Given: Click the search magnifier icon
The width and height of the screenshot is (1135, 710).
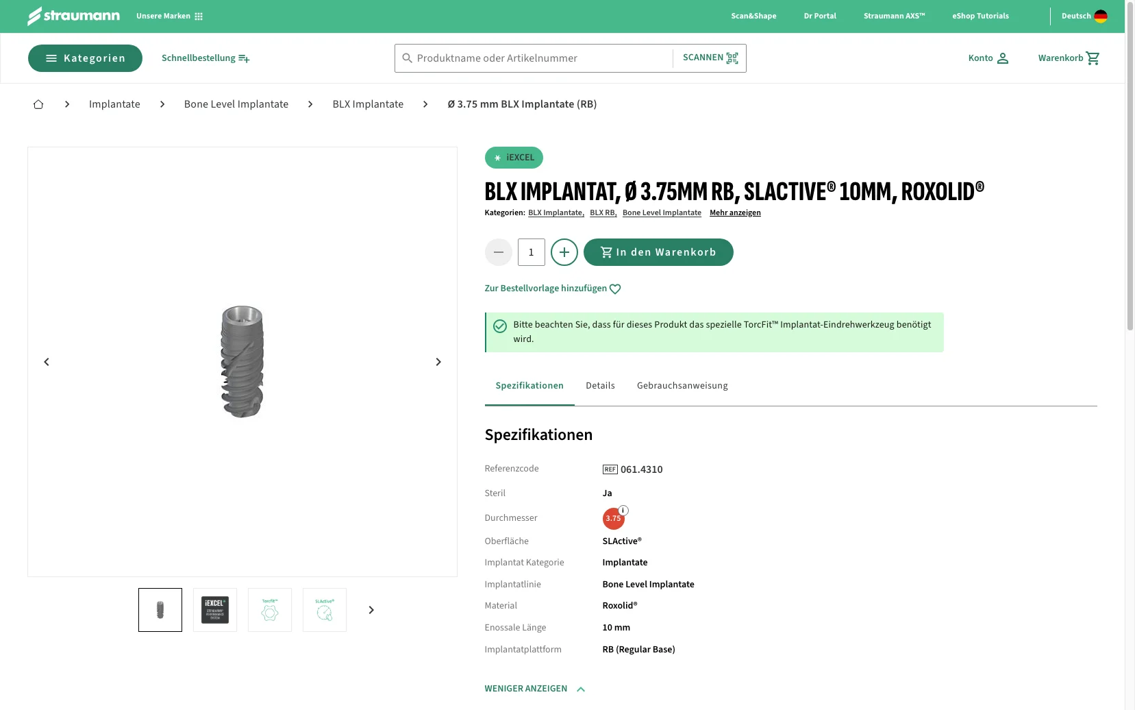Looking at the screenshot, I should click(x=407, y=58).
